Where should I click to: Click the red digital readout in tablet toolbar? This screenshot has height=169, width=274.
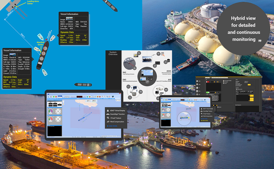click(80, 96)
